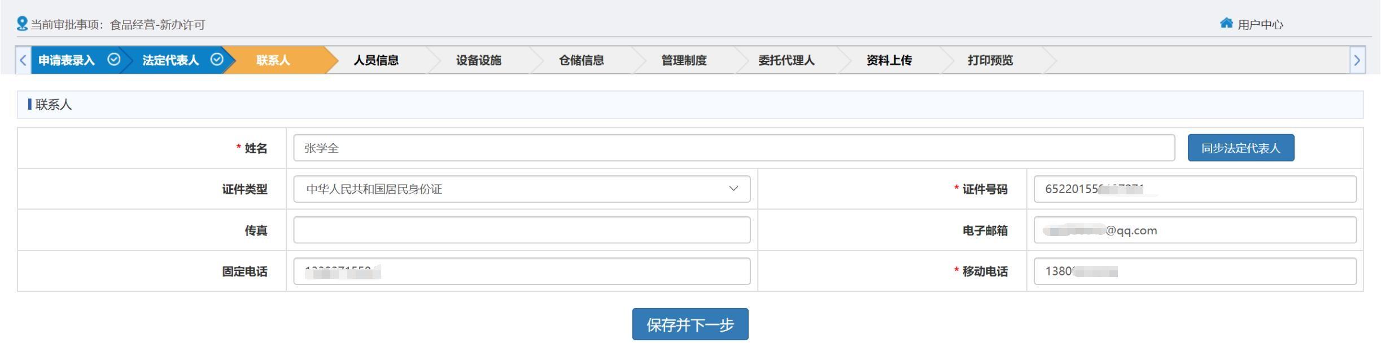Click the 同步法定代表人 button
The width and height of the screenshot is (1381, 343).
point(1240,148)
